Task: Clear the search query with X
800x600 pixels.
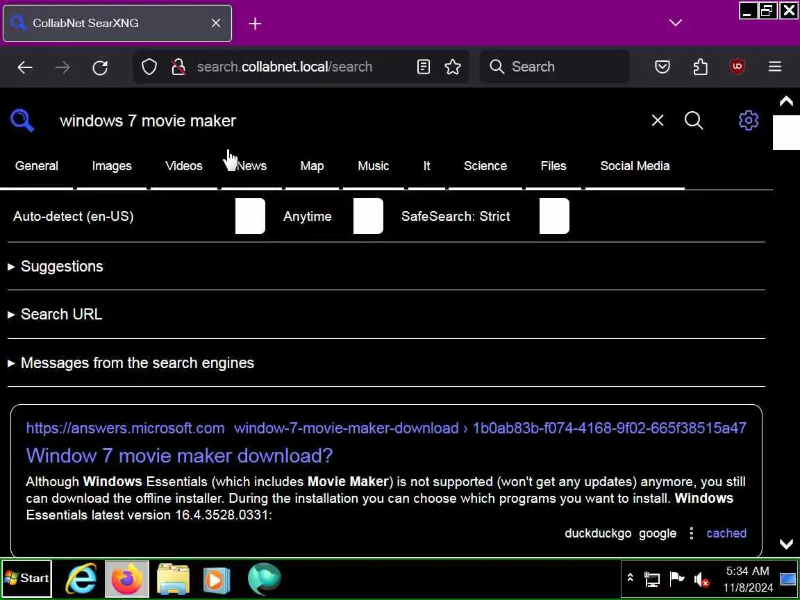Action: [x=658, y=120]
